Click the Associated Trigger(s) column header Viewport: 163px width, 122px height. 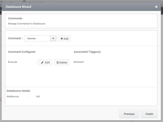tap(87, 52)
